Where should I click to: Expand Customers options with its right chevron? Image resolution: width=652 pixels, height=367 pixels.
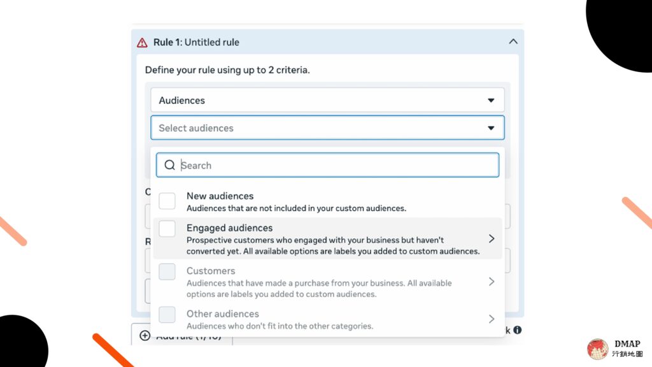(x=492, y=282)
